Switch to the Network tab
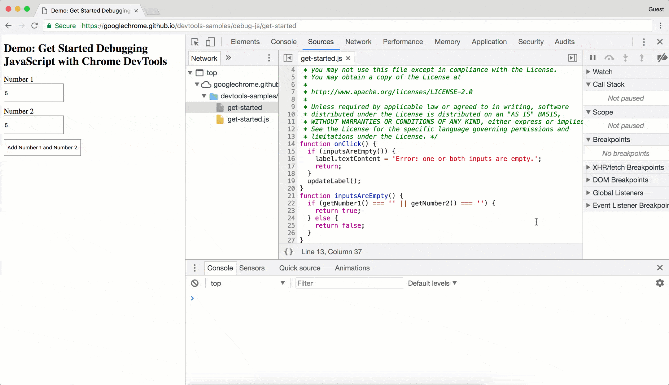Image resolution: width=669 pixels, height=385 pixels. [358, 42]
